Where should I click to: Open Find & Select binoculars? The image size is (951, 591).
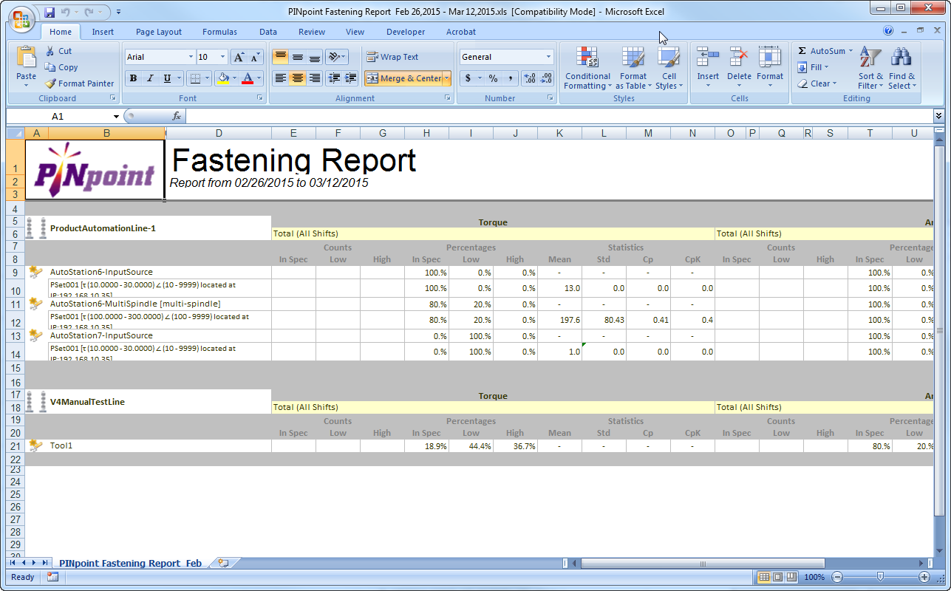(901, 68)
